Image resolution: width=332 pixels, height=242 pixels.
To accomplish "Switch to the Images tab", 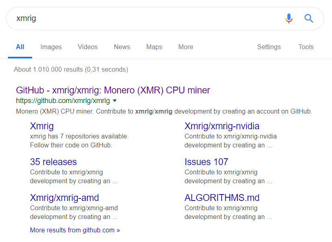I will [51, 47].
